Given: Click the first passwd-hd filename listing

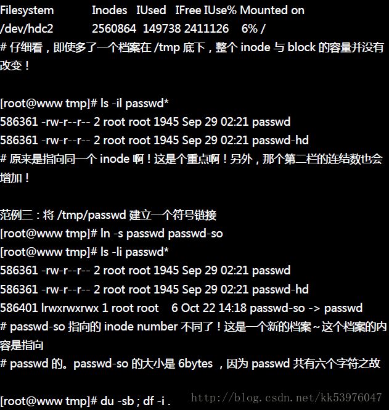Looking at the screenshot, I should click(280, 141).
